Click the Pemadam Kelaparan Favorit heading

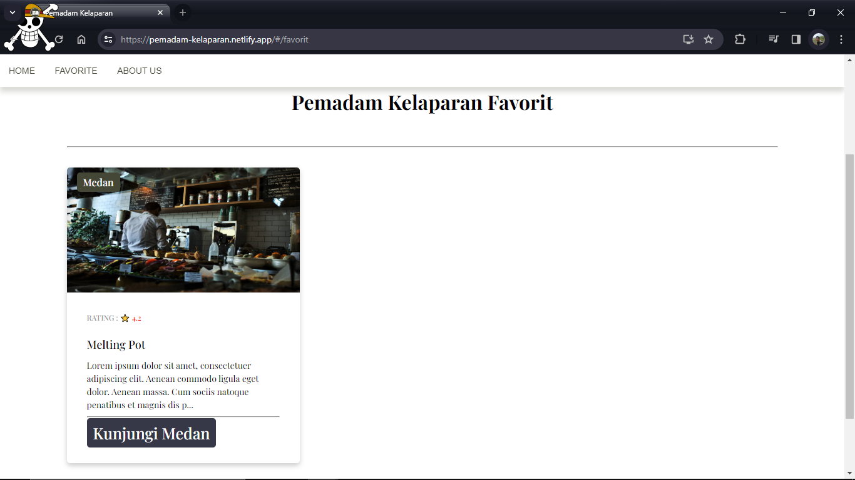(422, 102)
